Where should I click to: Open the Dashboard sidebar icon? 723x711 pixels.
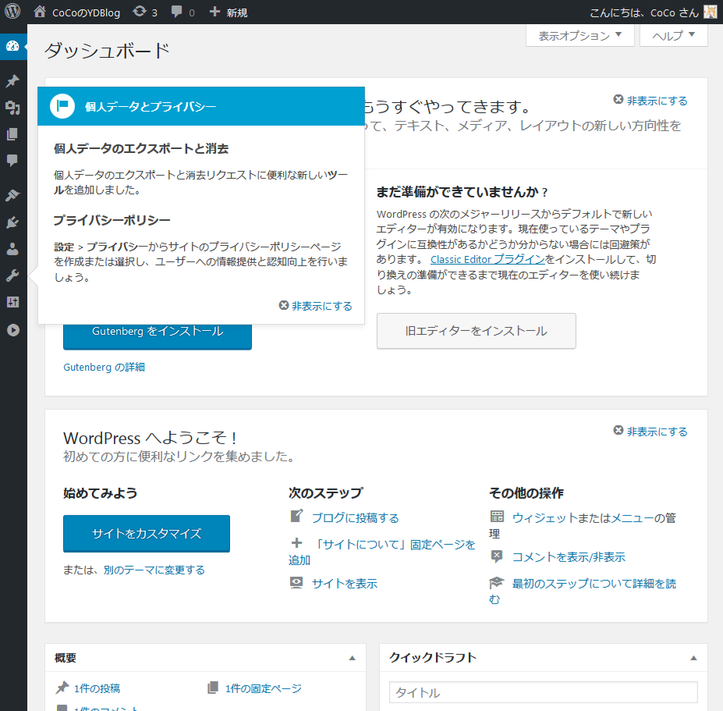[x=13, y=46]
